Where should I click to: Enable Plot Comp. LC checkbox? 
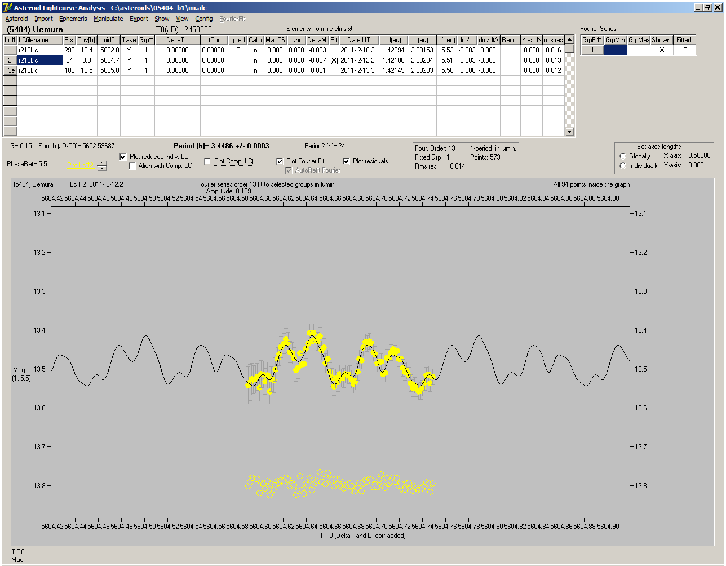pos(208,161)
